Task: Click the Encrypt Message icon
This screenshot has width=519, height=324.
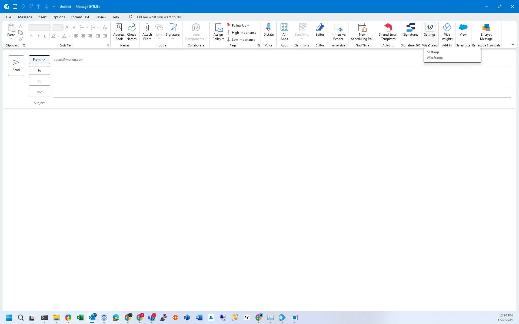Action: click(486, 32)
